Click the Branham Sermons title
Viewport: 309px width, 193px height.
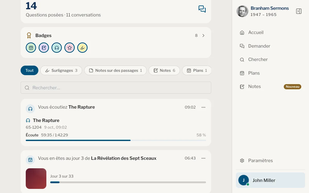coord(270,8)
